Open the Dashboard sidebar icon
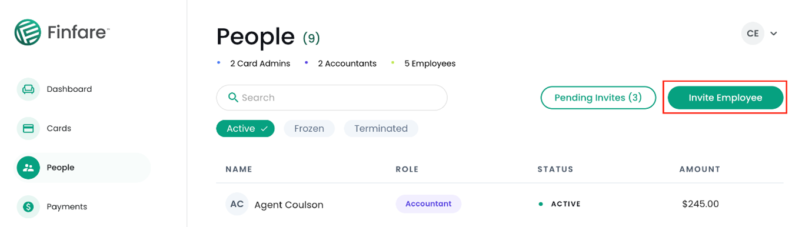802x227 pixels. 28,89
